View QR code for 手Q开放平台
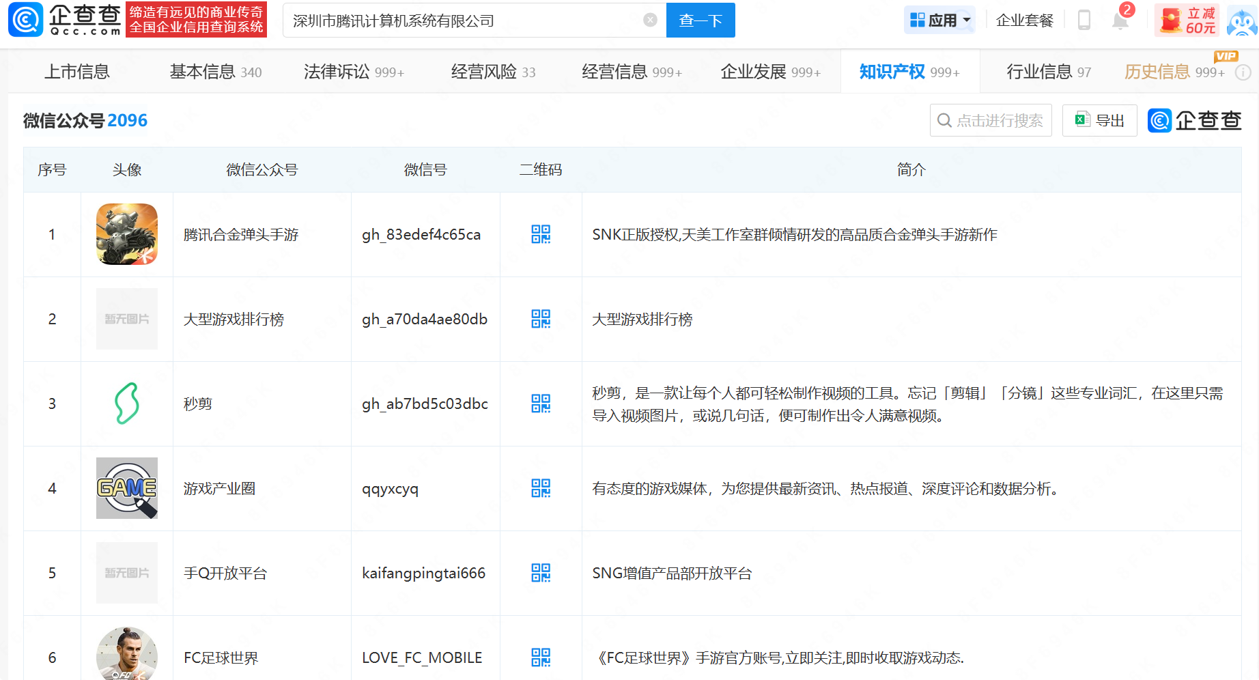This screenshot has height=680, width=1259. (x=540, y=573)
